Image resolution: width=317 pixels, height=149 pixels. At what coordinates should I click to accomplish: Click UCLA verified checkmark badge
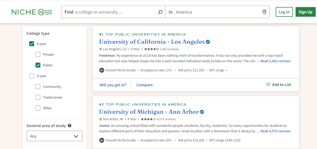[x=208, y=42]
